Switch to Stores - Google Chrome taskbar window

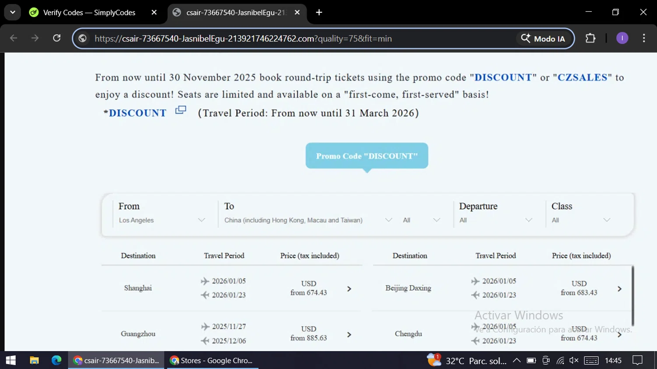212,360
